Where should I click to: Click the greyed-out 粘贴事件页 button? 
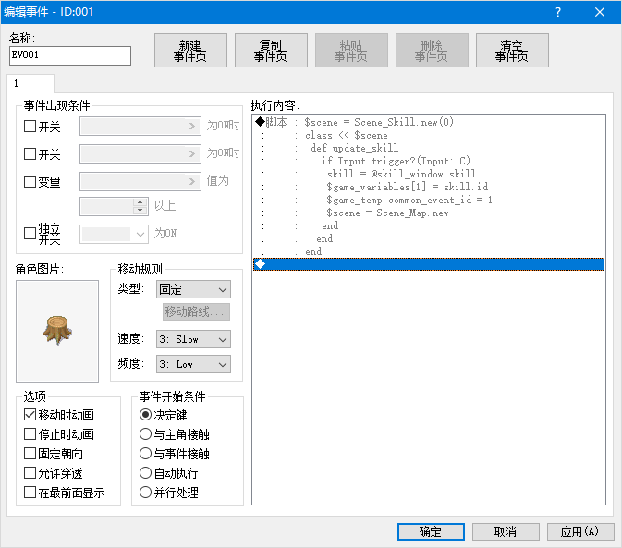[x=351, y=50]
